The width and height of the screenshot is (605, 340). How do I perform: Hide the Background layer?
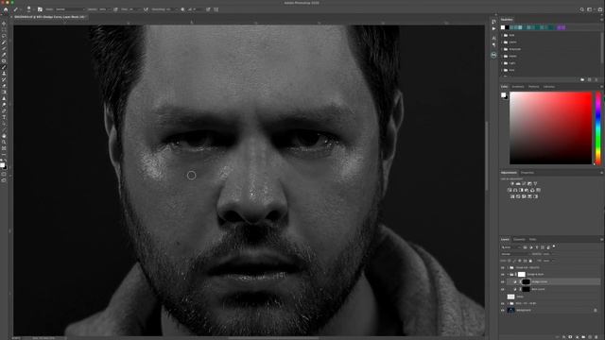point(502,310)
